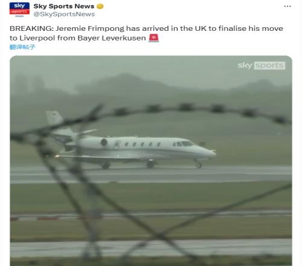Click the jet's rear engine intake
Screen dimensions: 302x266
pyautogui.click(x=104, y=142)
